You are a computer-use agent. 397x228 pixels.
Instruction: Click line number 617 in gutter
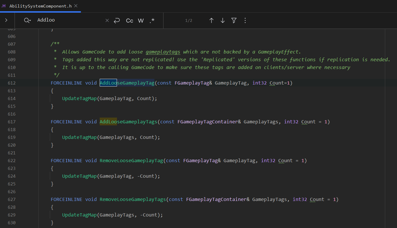coord(12,122)
